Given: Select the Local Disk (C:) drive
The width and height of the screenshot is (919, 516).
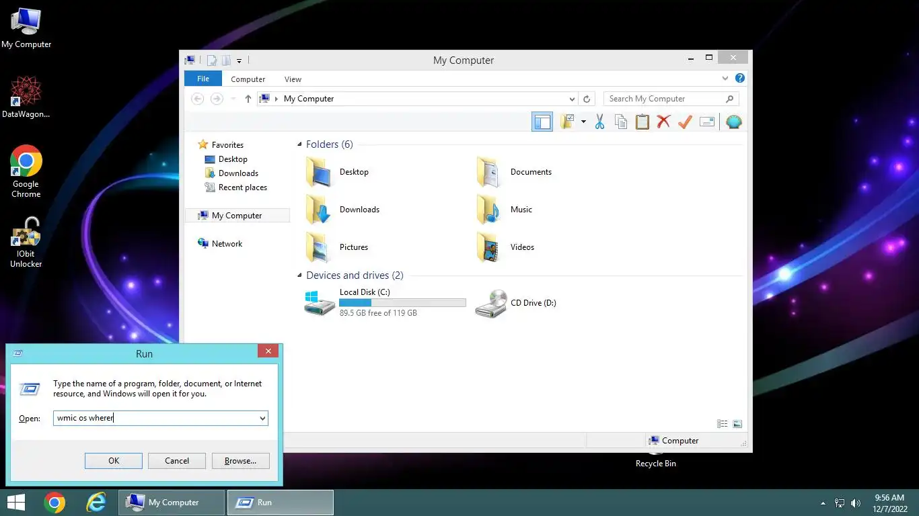Looking at the screenshot, I should tap(385, 303).
